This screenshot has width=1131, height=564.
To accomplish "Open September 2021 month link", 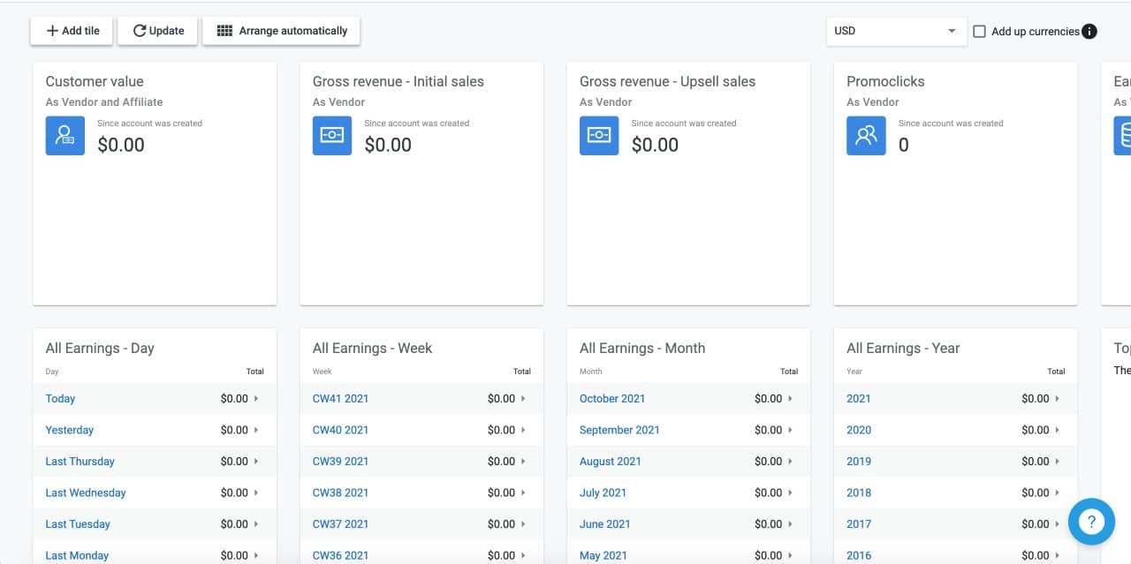I will [x=619, y=430].
